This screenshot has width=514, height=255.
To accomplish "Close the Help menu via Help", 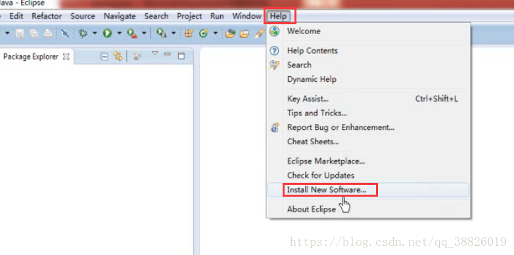I will (x=278, y=16).
